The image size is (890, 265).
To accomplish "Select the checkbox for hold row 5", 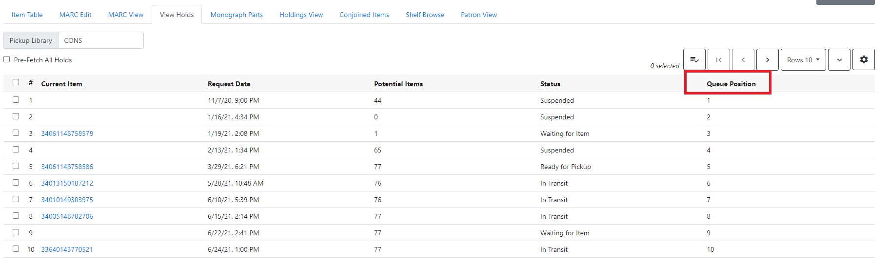I will (x=16, y=166).
